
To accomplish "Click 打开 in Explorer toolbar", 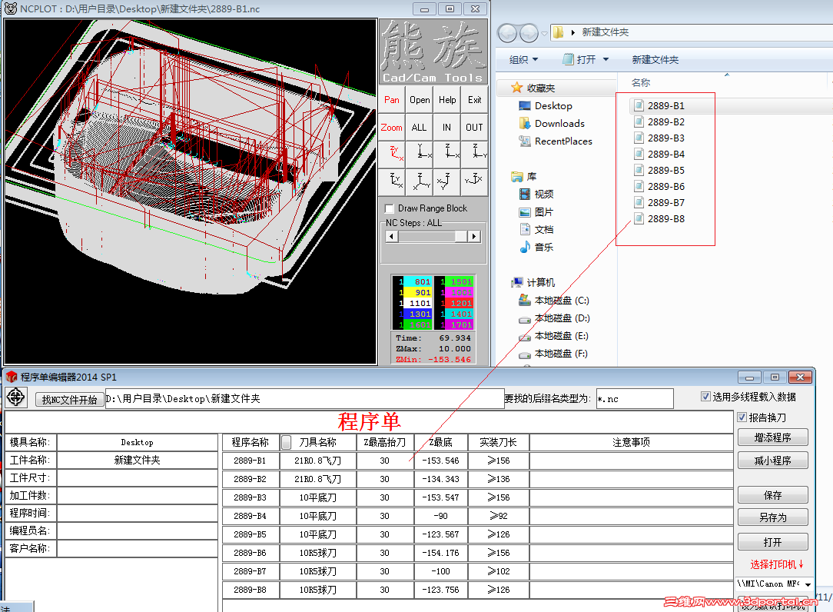I will click(580, 59).
